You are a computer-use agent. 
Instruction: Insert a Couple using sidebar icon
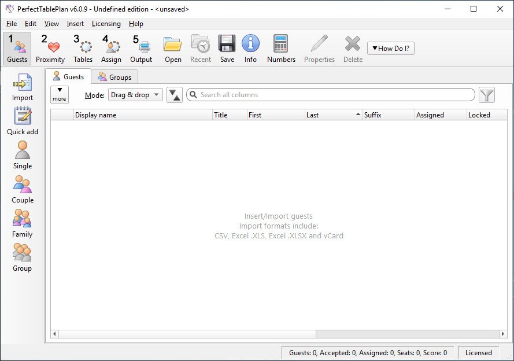pyautogui.click(x=23, y=190)
